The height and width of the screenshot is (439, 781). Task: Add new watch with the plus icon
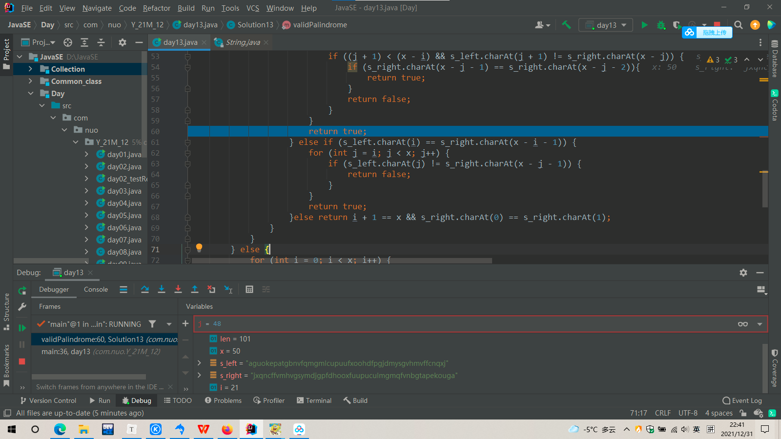pos(185,323)
